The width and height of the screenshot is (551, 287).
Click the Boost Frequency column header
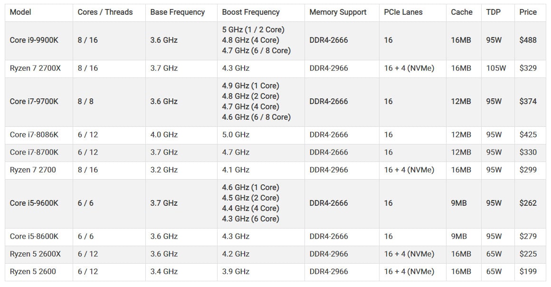251,12
